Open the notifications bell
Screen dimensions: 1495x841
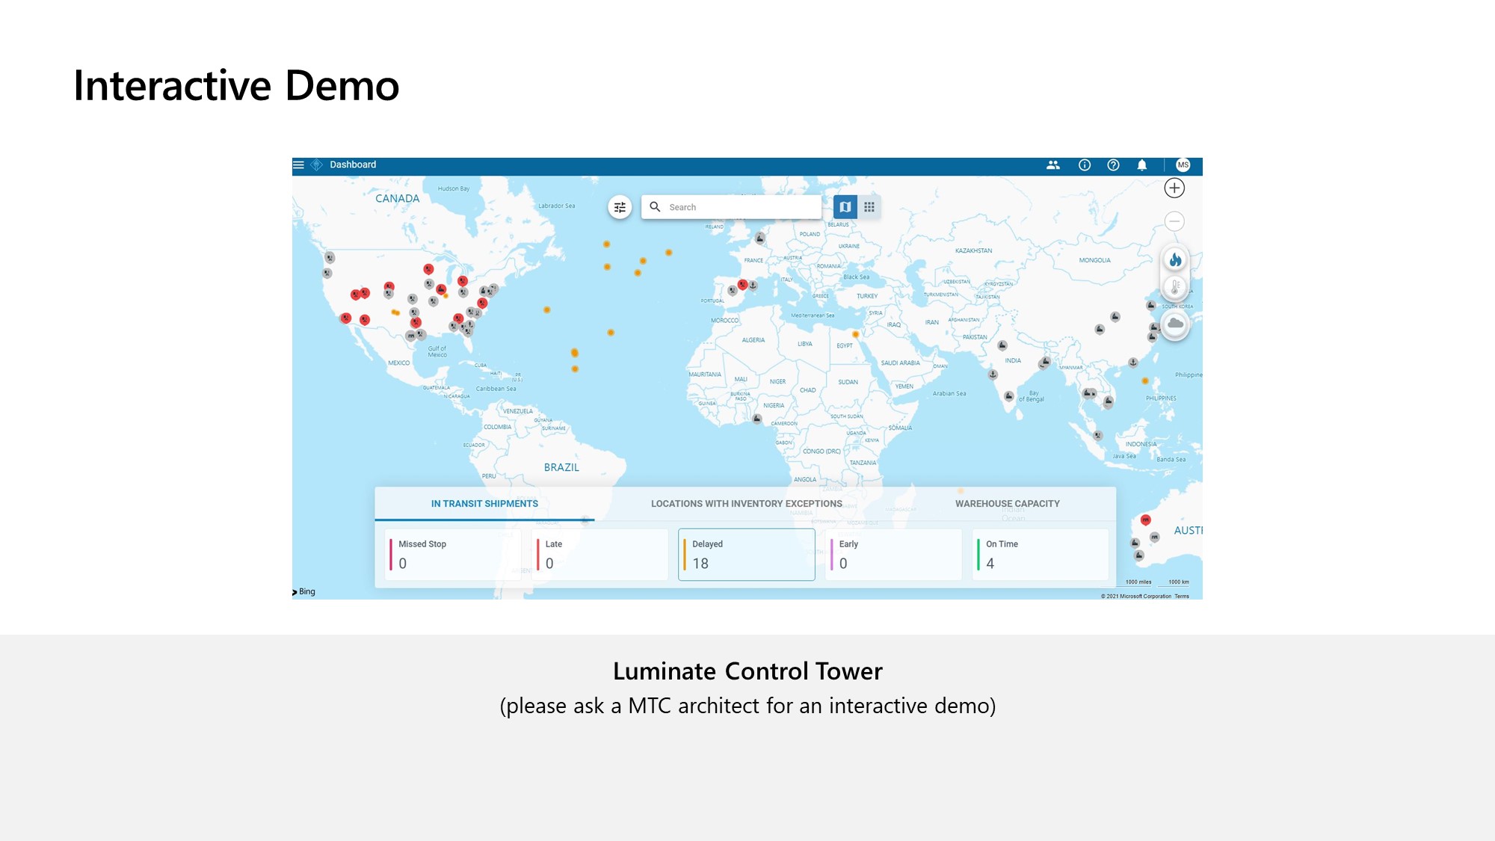pyautogui.click(x=1142, y=165)
